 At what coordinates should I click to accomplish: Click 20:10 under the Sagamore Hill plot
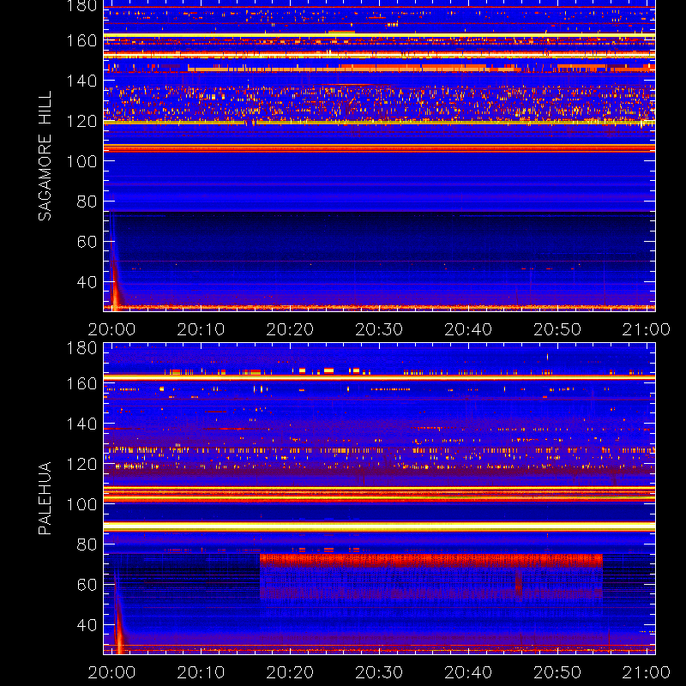(201, 329)
